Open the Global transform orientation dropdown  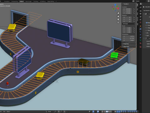tap(49, 111)
